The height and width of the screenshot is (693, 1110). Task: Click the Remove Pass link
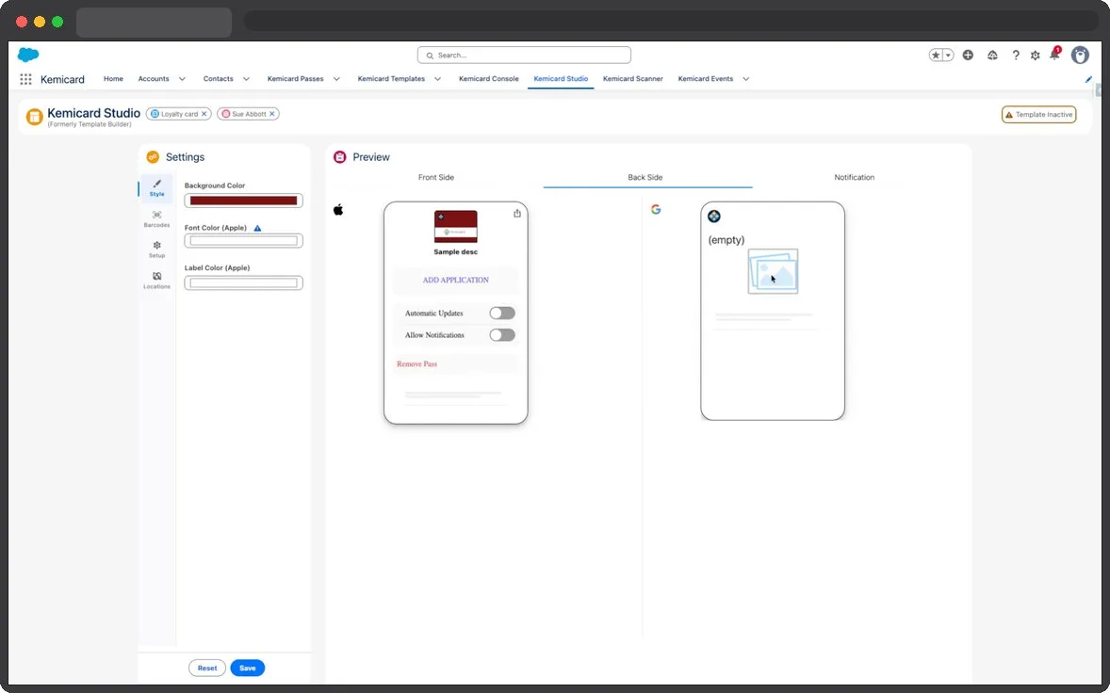pos(416,364)
